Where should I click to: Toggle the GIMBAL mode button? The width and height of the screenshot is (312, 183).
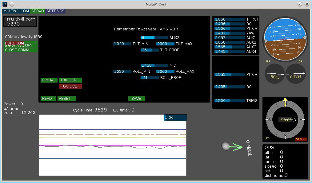point(49,80)
